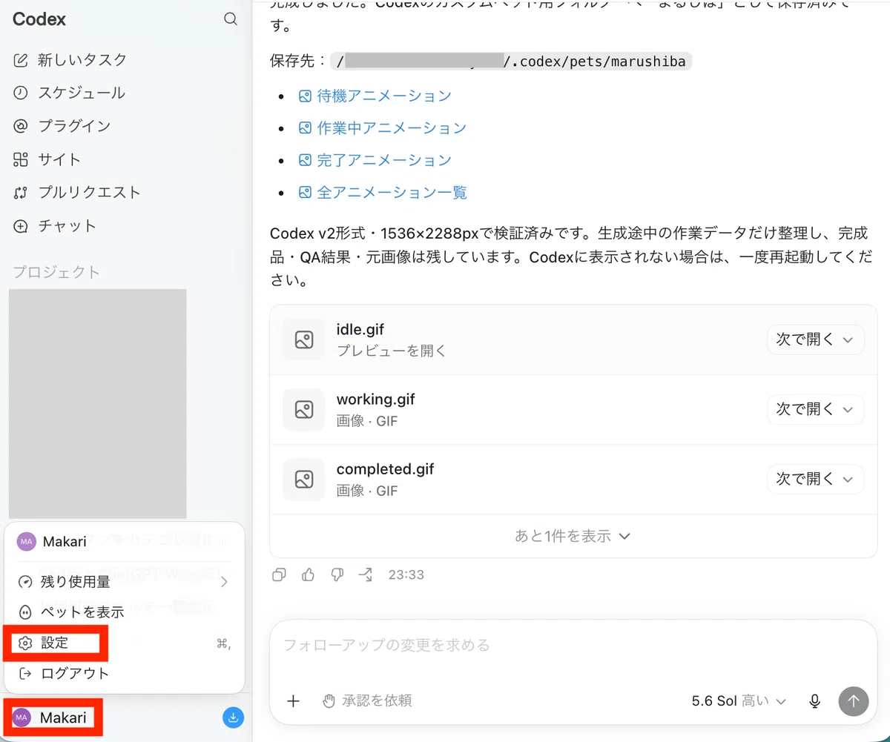Image resolution: width=890 pixels, height=742 pixels.
Task: Click the completed.gif file image icon
Action: pos(303,479)
